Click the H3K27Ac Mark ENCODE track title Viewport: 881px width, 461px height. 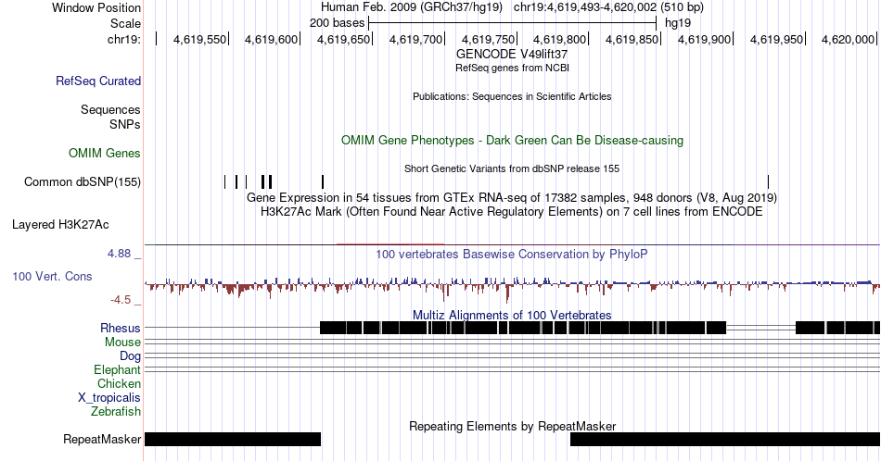[512, 211]
